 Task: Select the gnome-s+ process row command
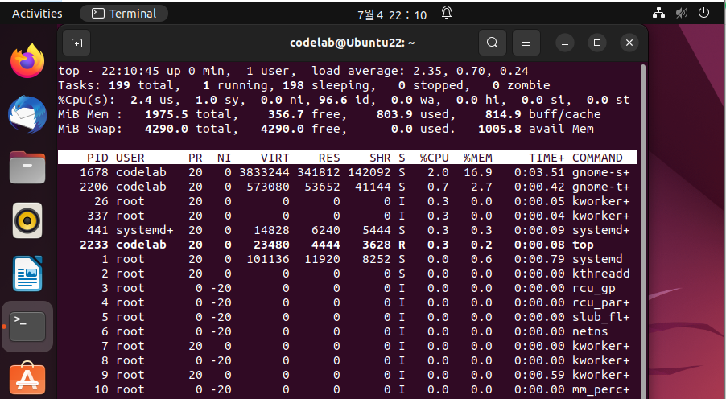601,173
